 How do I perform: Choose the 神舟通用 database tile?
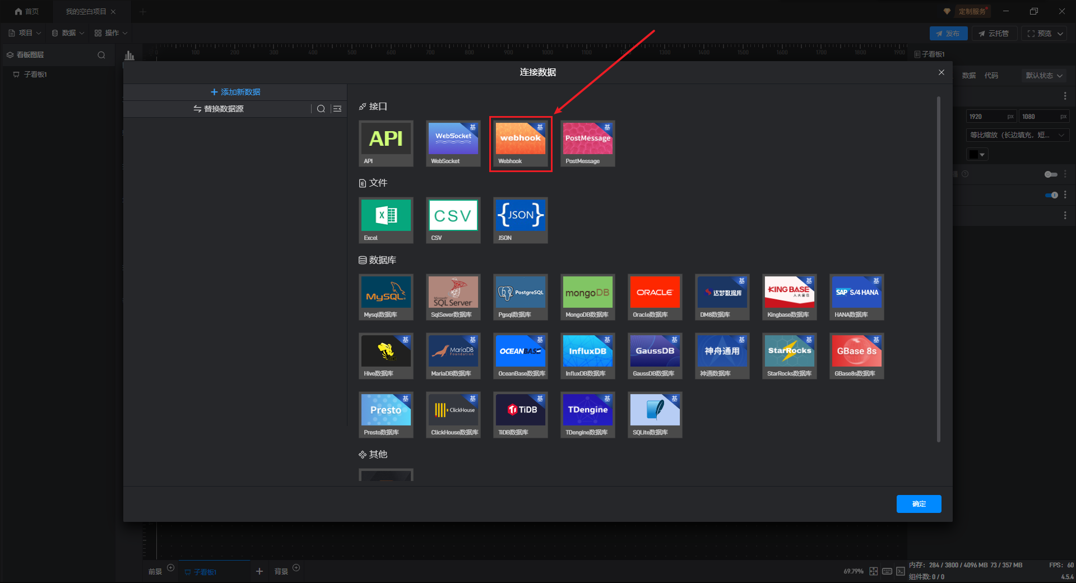(722, 356)
